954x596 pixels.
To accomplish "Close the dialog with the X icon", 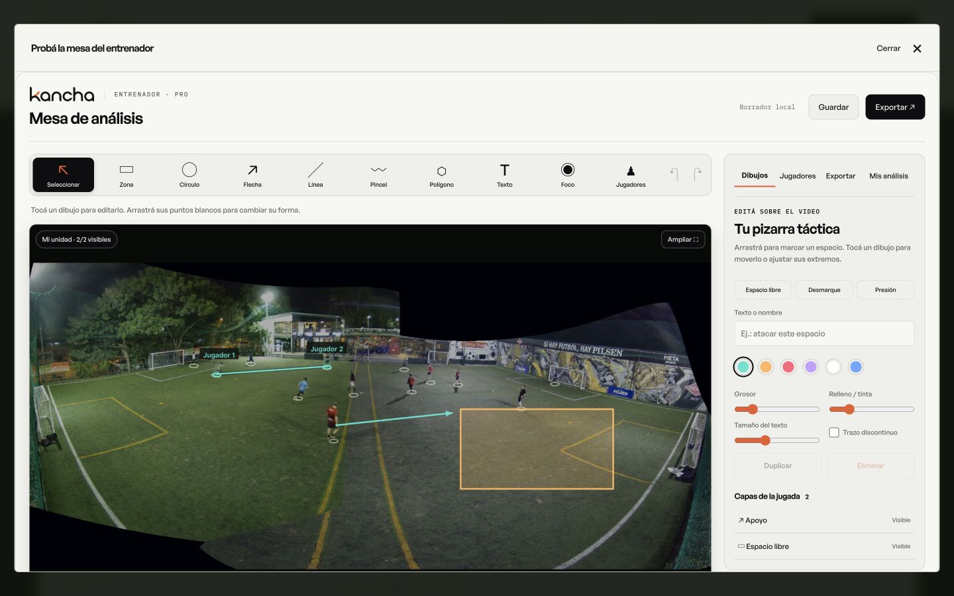I will (917, 48).
